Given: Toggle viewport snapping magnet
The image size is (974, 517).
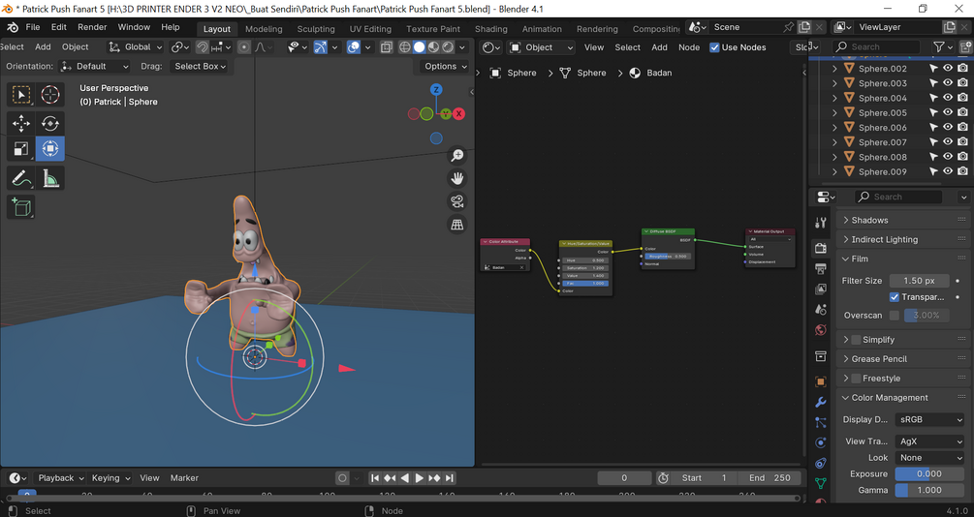Looking at the screenshot, I should click(202, 47).
